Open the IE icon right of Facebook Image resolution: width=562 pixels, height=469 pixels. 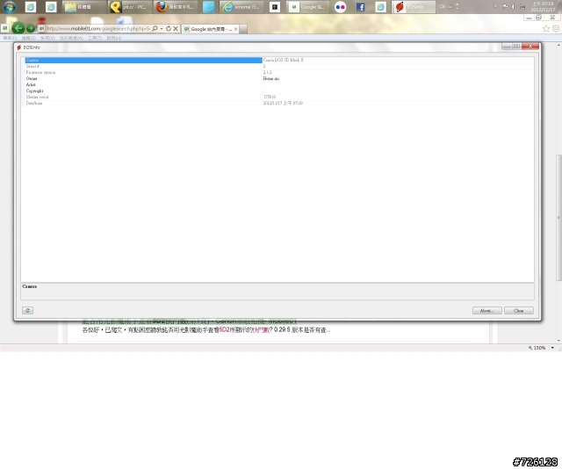[x=380, y=7]
